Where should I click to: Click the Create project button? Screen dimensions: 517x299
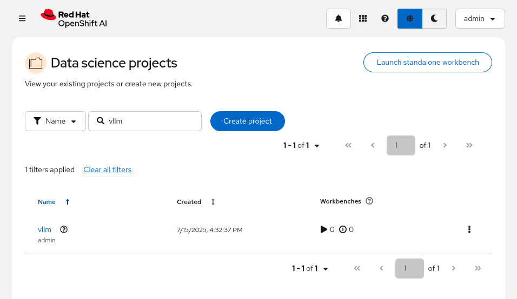[x=248, y=121]
